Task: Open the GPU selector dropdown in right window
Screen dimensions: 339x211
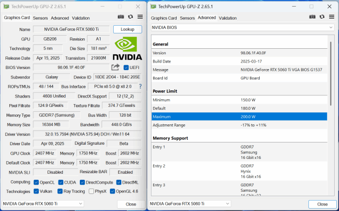Action: tap(190, 204)
